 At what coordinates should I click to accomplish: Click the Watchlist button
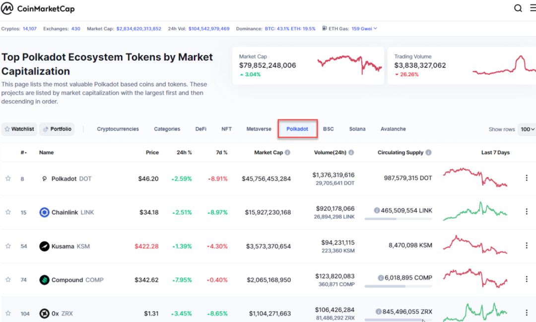[19, 129]
